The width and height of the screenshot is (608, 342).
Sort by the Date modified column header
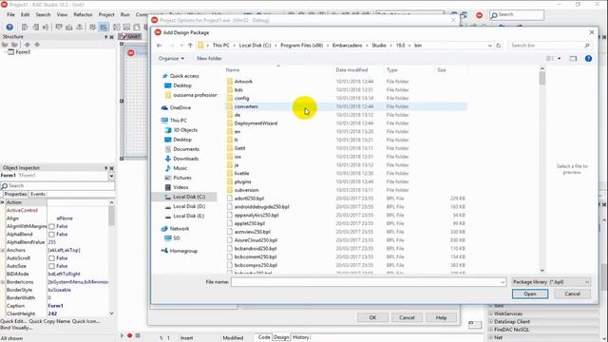coord(351,70)
